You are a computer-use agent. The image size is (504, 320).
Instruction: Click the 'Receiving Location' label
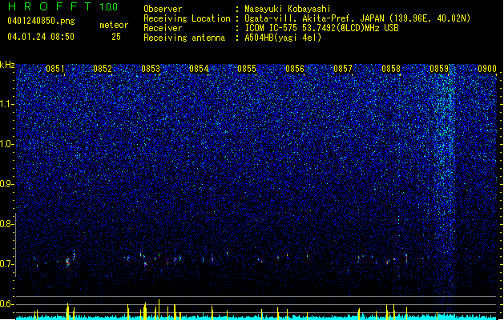coord(187,18)
